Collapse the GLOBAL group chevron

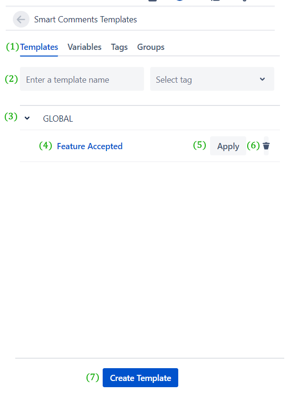pos(27,118)
